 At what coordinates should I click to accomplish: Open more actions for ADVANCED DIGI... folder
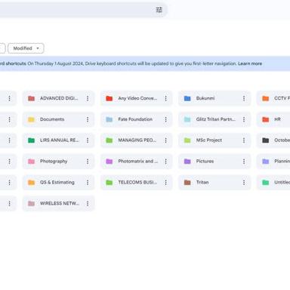click(x=88, y=98)
